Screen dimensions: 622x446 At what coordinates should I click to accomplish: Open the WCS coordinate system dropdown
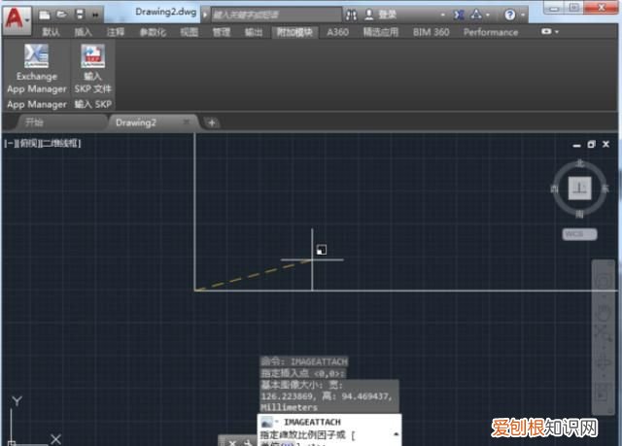pos(579,234)
